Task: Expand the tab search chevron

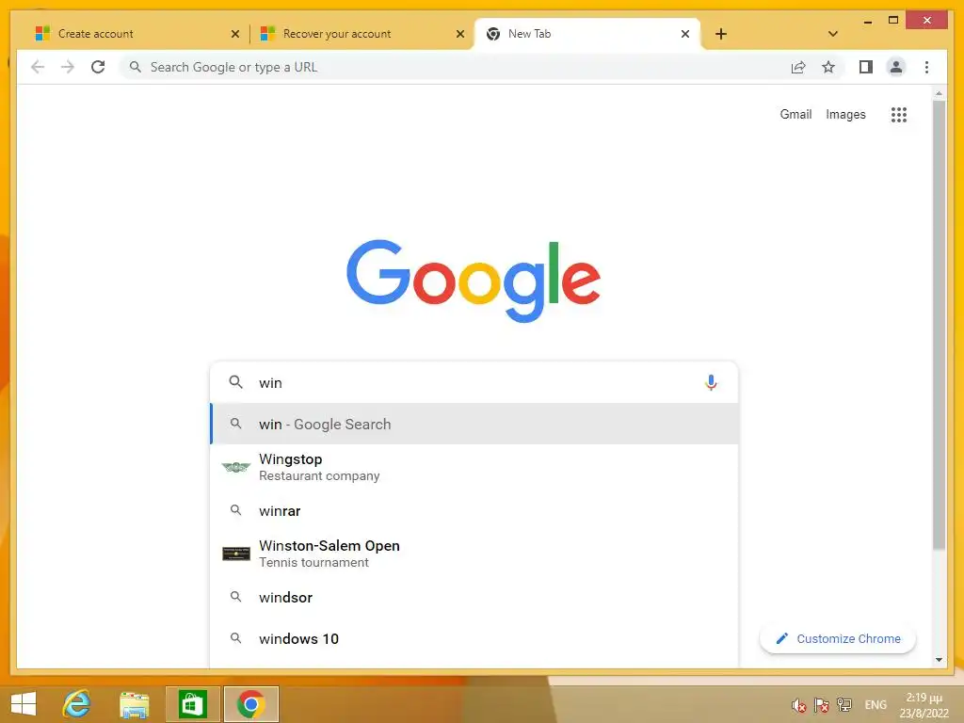Action: (x=833, y=34)
